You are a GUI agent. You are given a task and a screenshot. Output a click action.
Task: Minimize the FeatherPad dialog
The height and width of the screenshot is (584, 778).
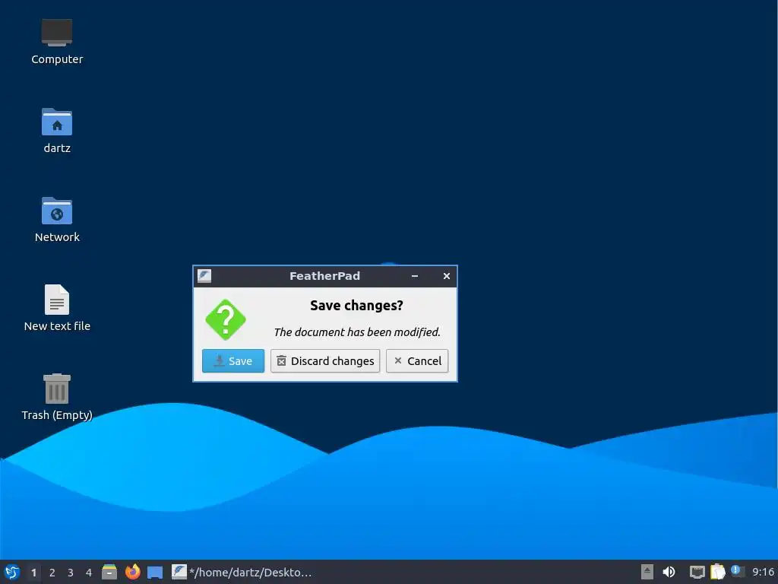[415, 276]
